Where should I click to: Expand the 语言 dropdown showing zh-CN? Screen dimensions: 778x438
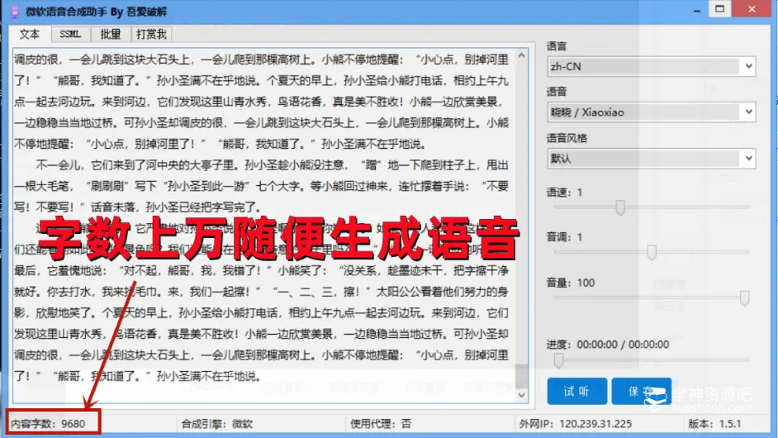[x=651, y=66]
